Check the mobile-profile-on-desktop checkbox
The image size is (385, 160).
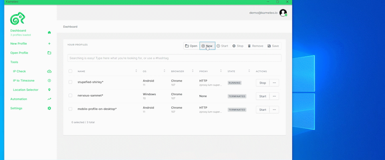click(71, 109)
